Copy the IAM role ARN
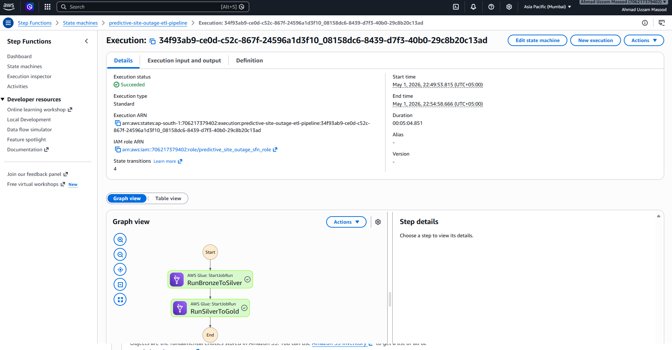Image resolution: width=672 pixels, height=350 pixels. (118, 149)
